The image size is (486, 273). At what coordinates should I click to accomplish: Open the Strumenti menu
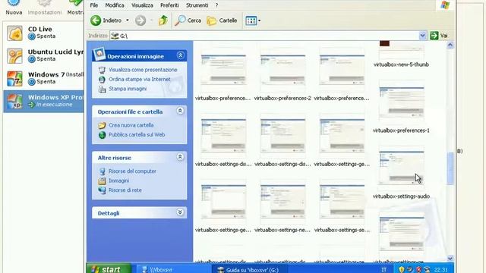[197, 5]
